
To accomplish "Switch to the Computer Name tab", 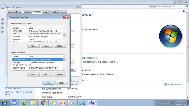I will click(x=14, y=12).
